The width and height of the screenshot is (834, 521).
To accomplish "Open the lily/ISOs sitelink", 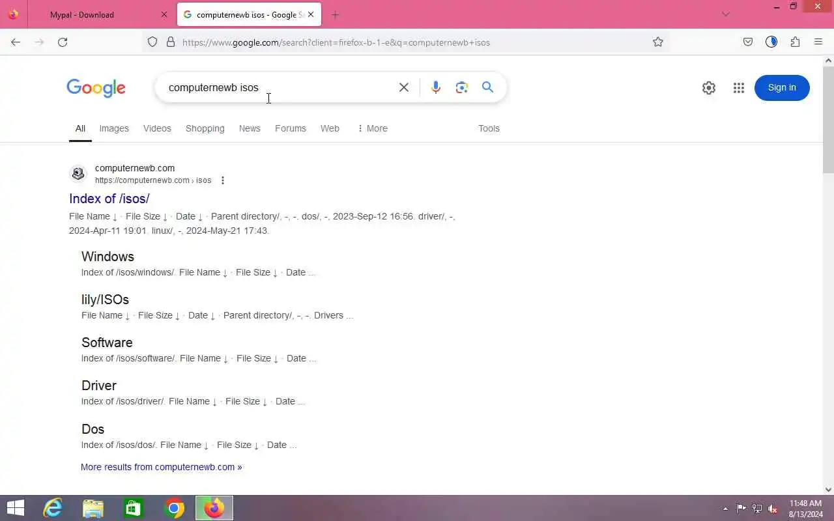I will click(105, 300).
